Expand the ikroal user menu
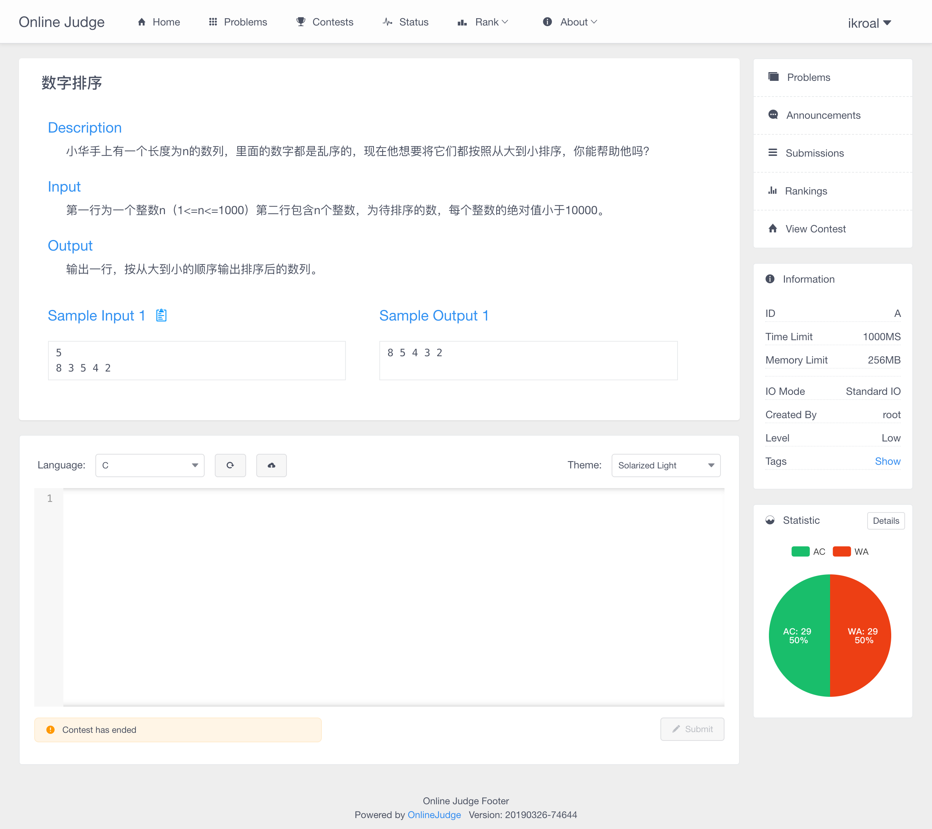 pos(869,23)
